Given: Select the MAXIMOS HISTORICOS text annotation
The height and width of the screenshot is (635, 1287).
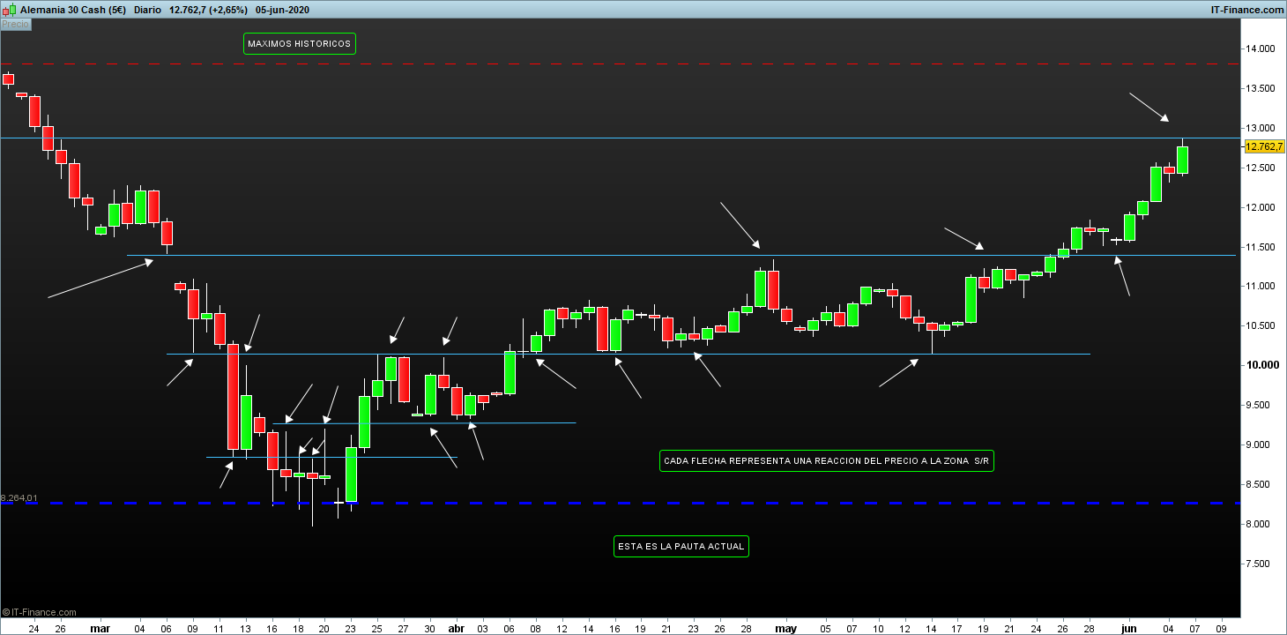Looking at the screenshot, I should (x=300, y=43).
